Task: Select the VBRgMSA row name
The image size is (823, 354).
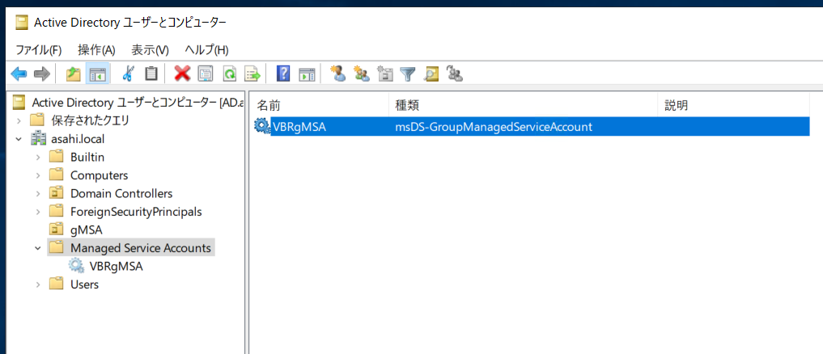Action: point(299,126)
